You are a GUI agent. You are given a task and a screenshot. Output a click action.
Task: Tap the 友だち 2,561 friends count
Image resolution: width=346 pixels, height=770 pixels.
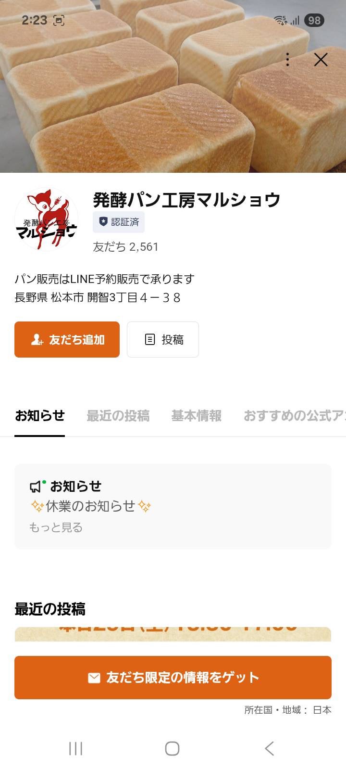point(126,247)
